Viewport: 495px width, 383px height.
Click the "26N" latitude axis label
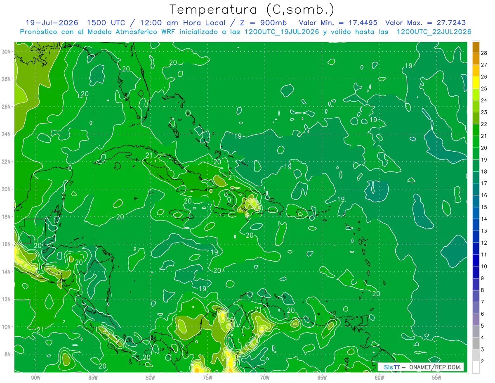coord(7,106)
